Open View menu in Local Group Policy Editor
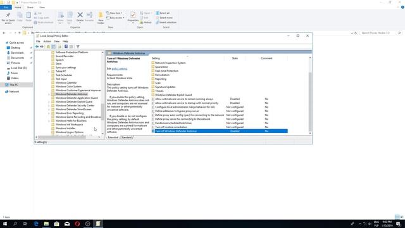The image size is (405, 228). [x=57, y=41]
